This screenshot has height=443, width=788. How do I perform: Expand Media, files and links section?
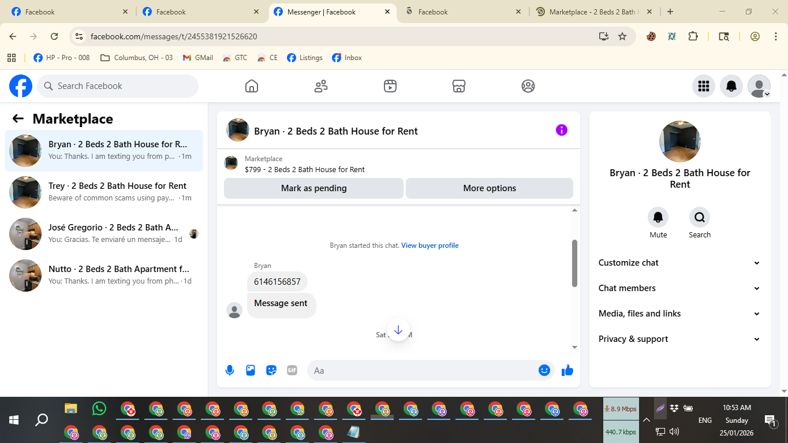pyautogui.click(x=680, y=314)
